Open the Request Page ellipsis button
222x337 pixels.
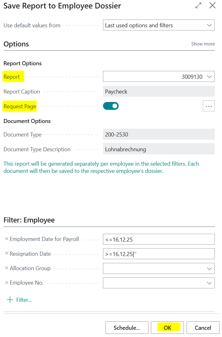pyautogui.click(x=209, y=106)
